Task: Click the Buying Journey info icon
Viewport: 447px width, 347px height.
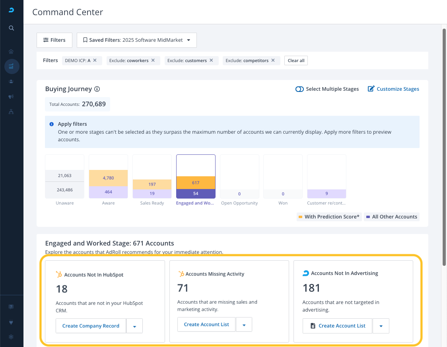Action: (x=97, y=89)
